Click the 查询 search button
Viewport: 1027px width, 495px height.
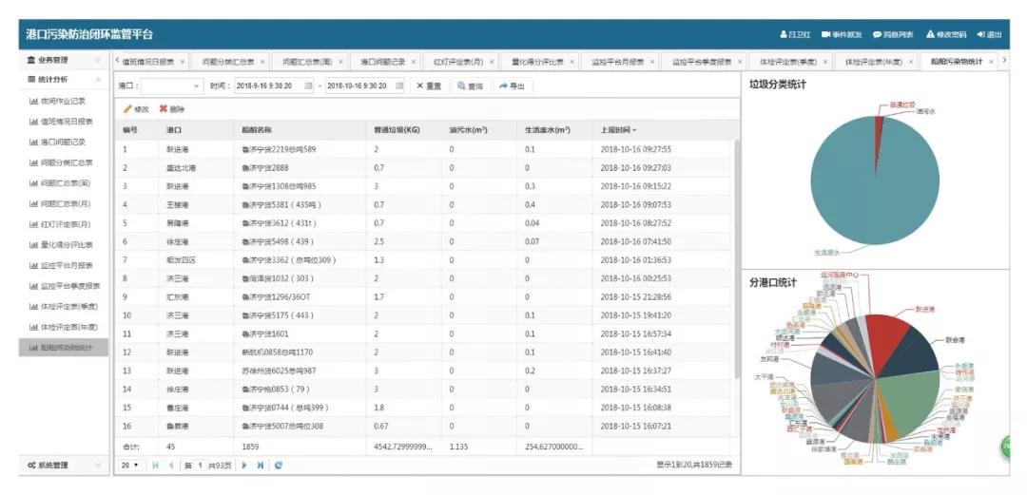[x=471, y=86]
